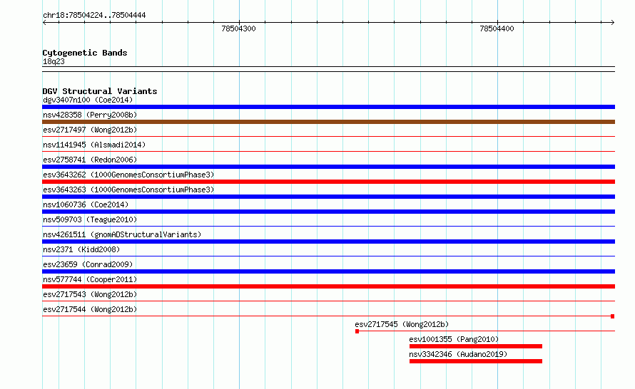Click the nsv3342346 (Audano2019) label
The height and width of the screenshot is (389, 635).
pos(458,354)
